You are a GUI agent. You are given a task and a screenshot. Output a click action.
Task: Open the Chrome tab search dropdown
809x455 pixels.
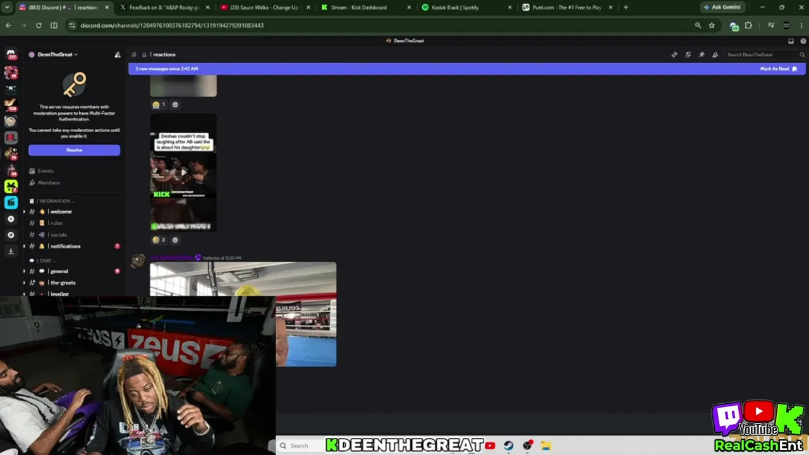(8, 8)
